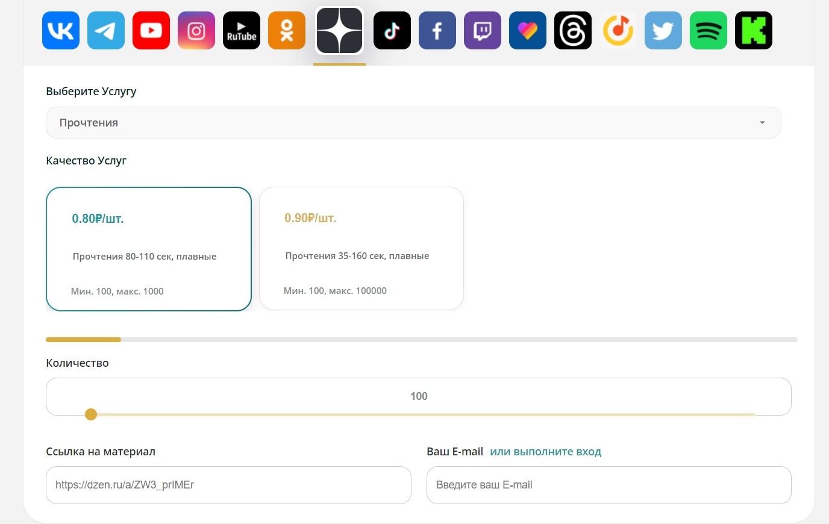Click the selected Dzen star icon

[340, 31]
